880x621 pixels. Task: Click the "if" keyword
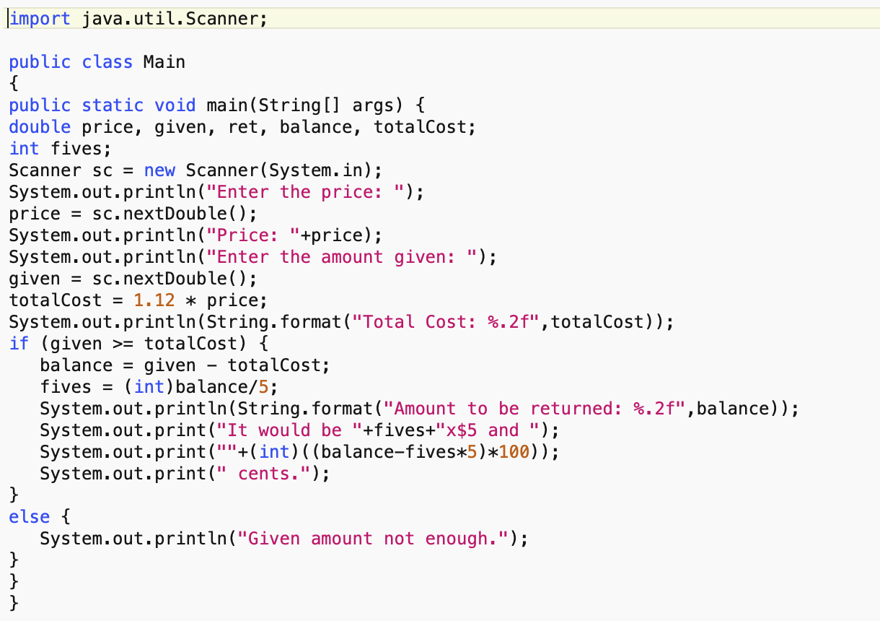pos(19,344)
